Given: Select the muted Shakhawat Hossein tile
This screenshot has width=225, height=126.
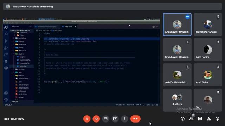Looking at the screenshot, I should pyautogui.click(x=177, y=50).
